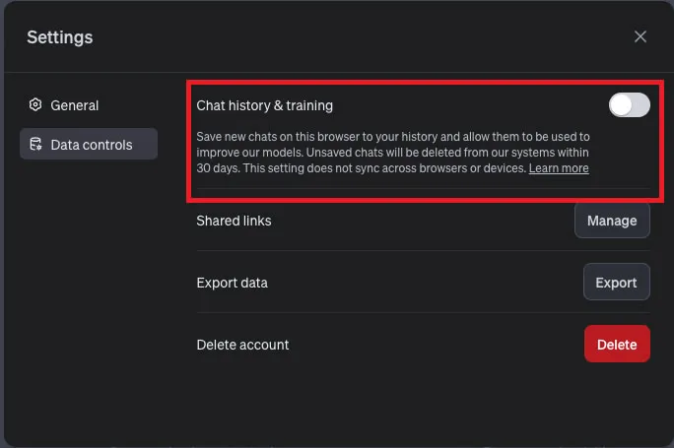The height and width of the screenshot is (448, 674).
Task: Click the Chat history & training label
Action: [x=264, y=105]
